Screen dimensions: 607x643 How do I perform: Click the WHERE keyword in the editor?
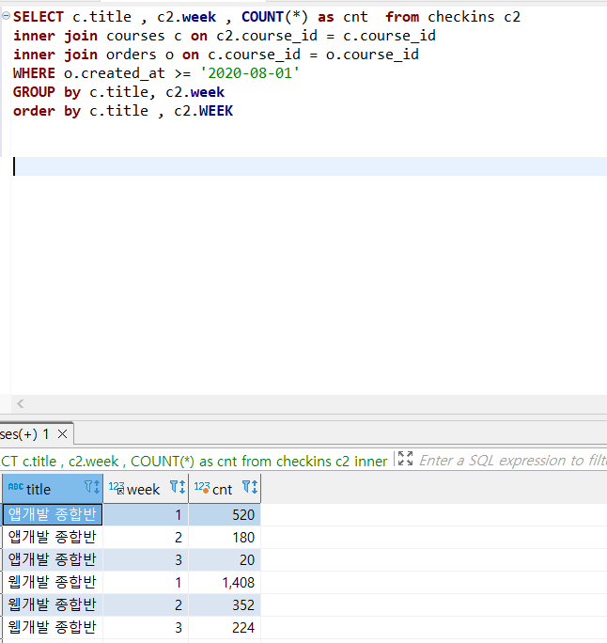[34, 73]
